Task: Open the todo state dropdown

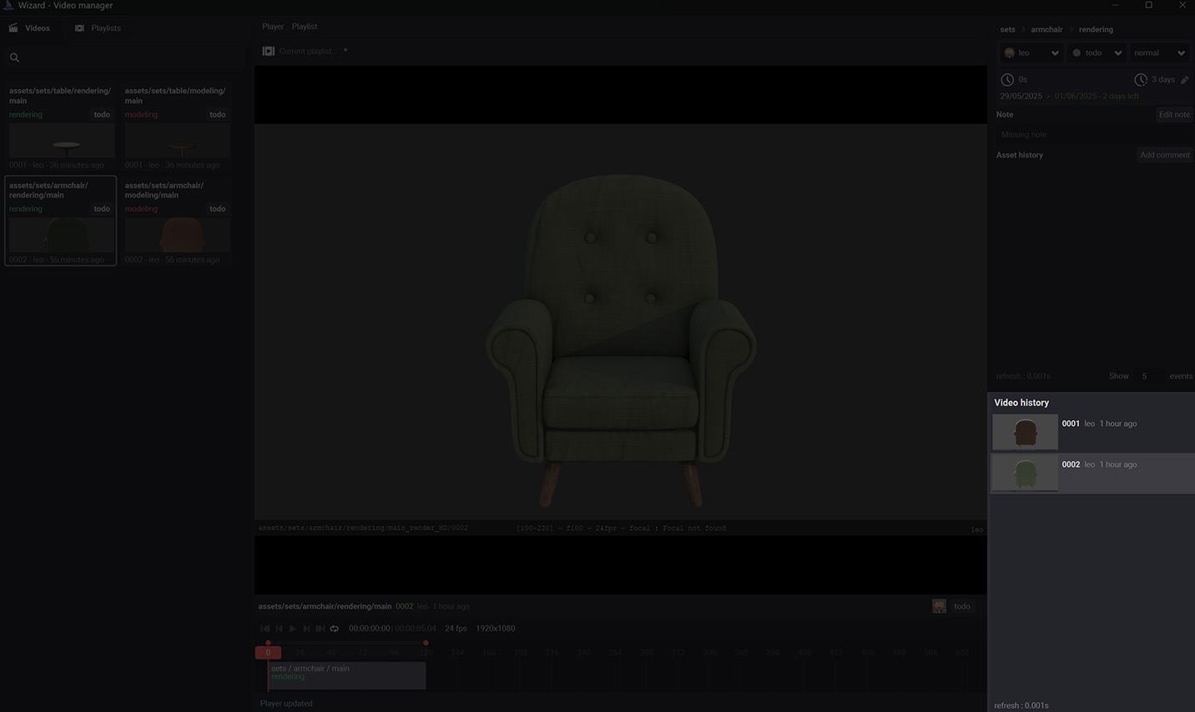Action: (1097, 53)
